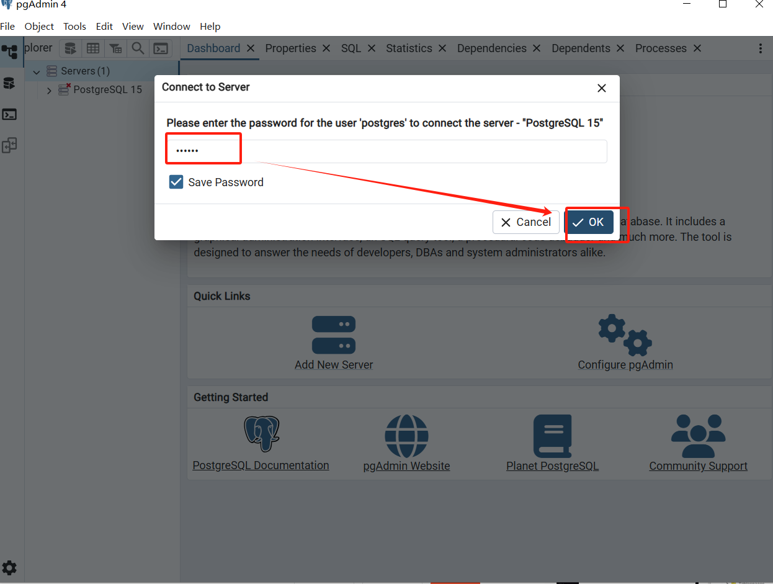Select the Servers (1) tree label
Image resolution: width=773 pixels, height=584 pixels.
click(86, 71)
